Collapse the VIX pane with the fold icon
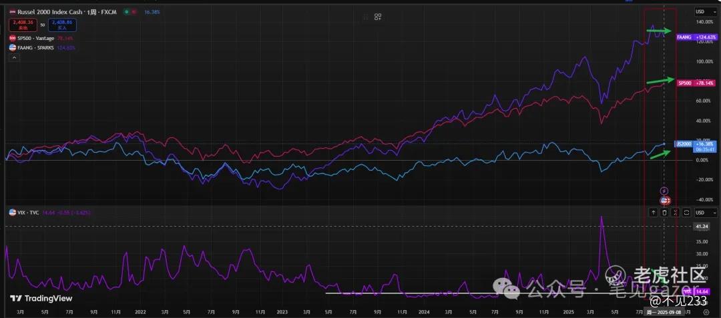 (x=676, y=213)
